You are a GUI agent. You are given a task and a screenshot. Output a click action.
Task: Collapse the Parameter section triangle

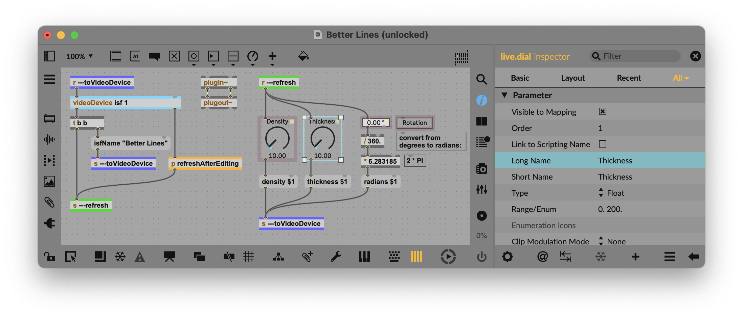tap(504, 95)
